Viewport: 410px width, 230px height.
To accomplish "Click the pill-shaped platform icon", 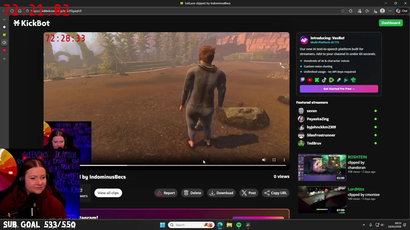I will [x=339, y=80].
